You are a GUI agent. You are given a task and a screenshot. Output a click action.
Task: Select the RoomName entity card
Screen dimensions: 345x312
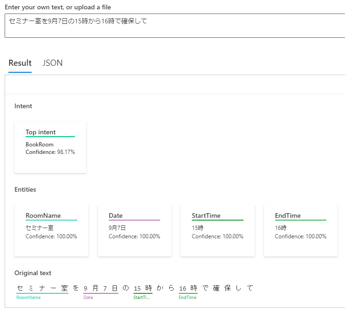(52, 231)
